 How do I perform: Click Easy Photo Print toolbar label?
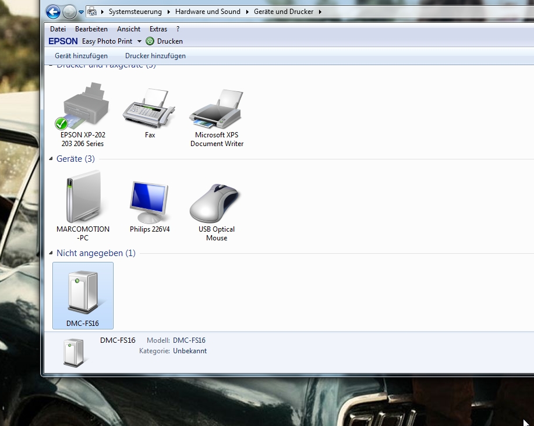point(107,41)
